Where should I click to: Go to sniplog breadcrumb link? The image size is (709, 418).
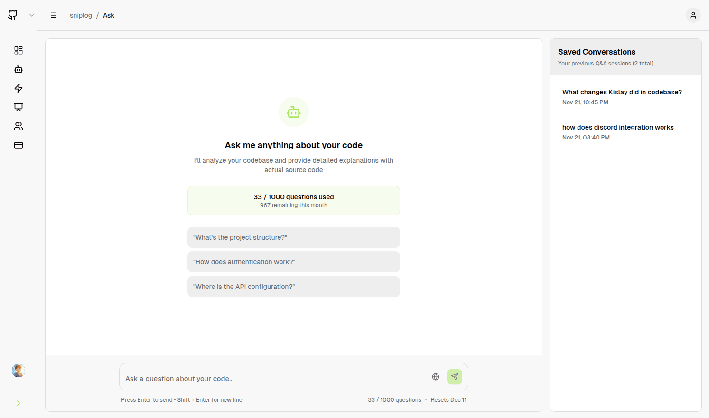(x=81, y=15)
